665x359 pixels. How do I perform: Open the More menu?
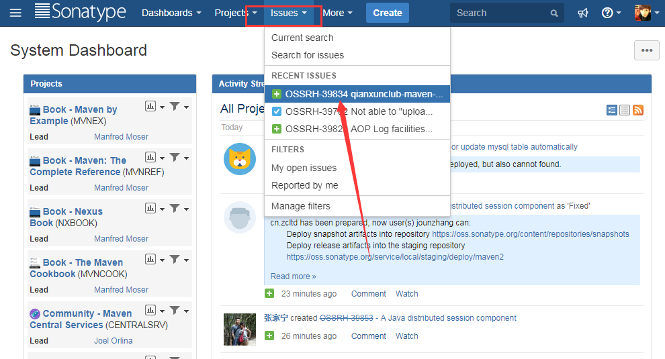(338, 13)
